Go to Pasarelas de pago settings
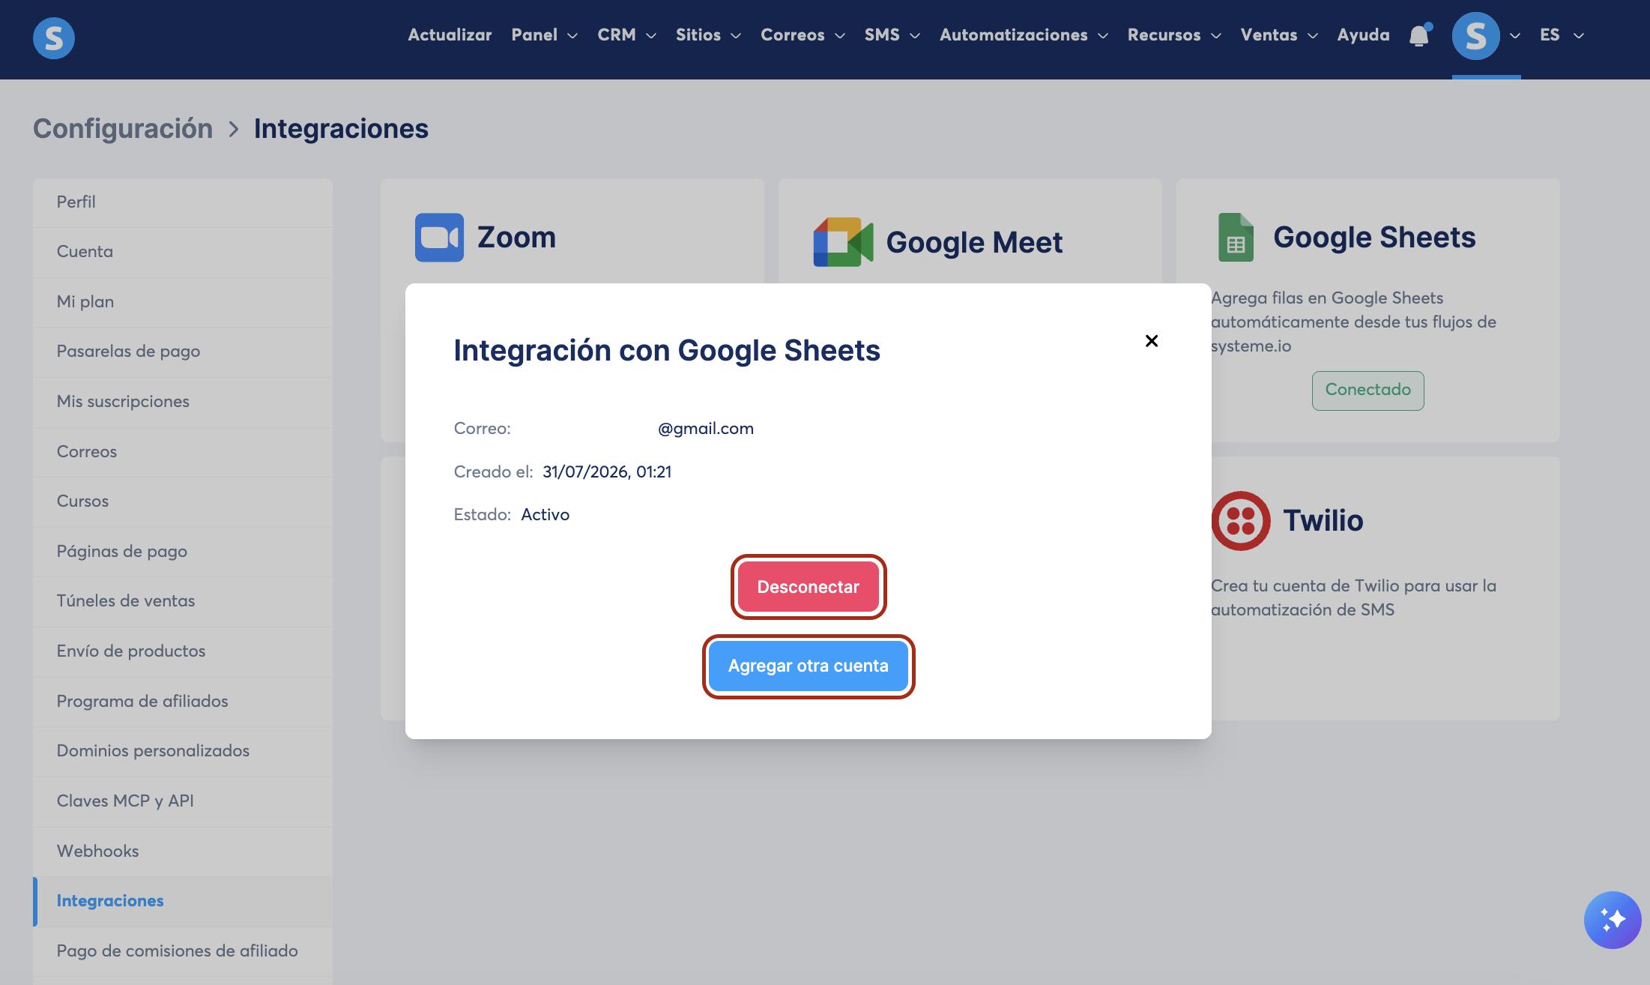This screenshot has height=985, width=1650. (183, 352)
